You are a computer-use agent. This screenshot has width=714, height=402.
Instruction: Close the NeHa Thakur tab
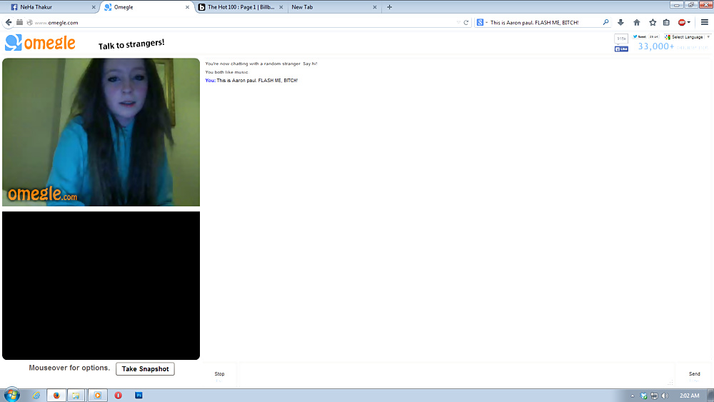(94, 7)
